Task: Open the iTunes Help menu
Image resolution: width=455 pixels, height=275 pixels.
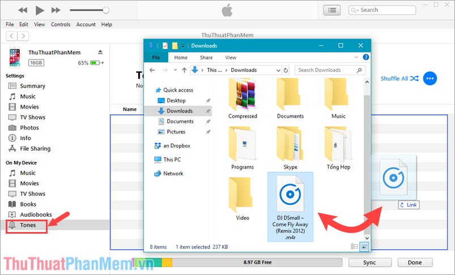Action: (107, 24)
